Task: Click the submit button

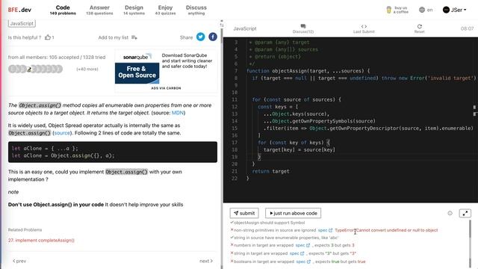Action: pyautogui.click(x=244, y=213)
